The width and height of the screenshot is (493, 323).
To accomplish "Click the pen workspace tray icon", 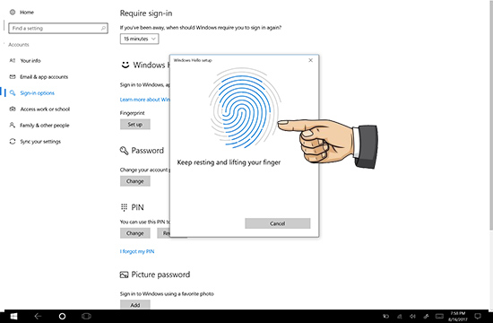I will [x=426, y=317].
